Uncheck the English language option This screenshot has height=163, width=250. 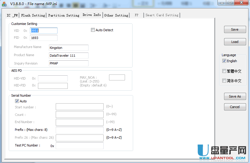[224, 61]
